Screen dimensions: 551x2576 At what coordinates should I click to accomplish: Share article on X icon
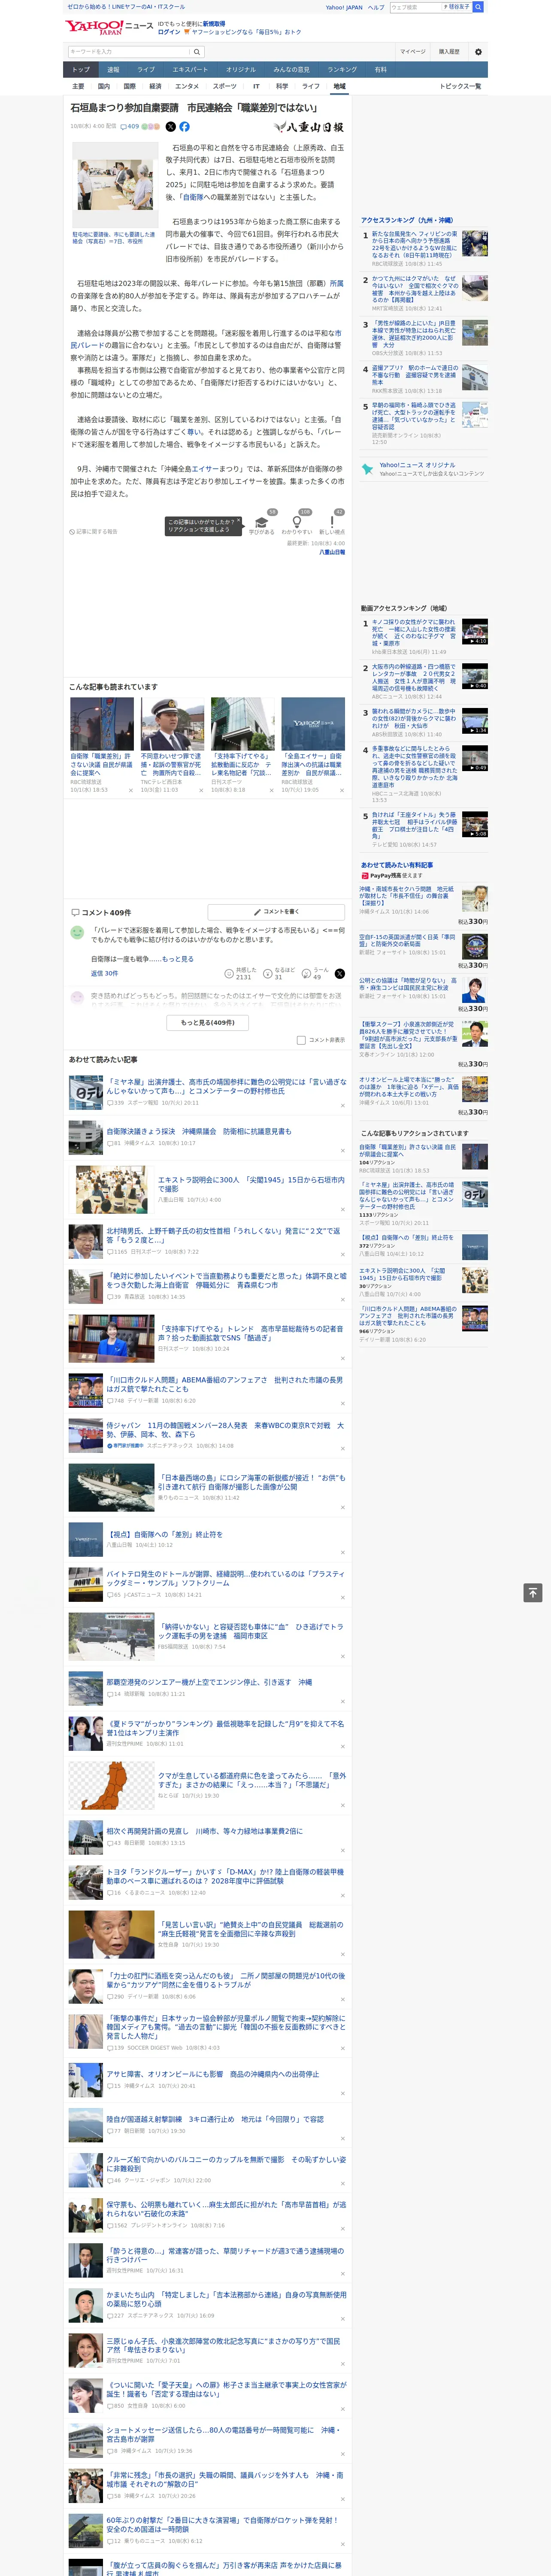coord(170,127)
